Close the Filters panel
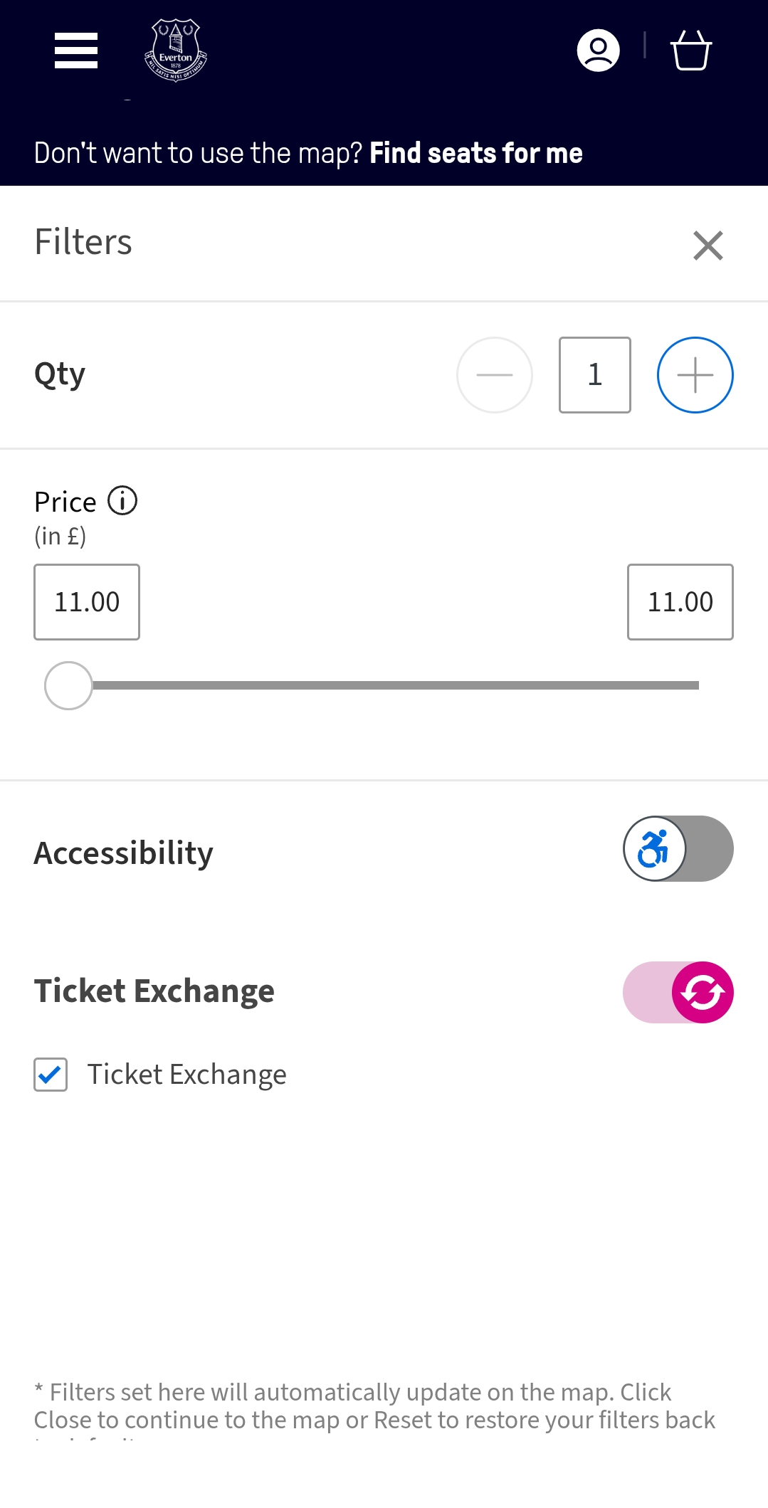 pyautogui.click(x=708, y=246)
